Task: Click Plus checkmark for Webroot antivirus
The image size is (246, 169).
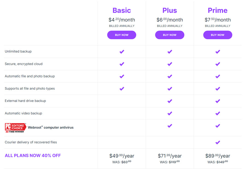Action: tap(170, 126)
